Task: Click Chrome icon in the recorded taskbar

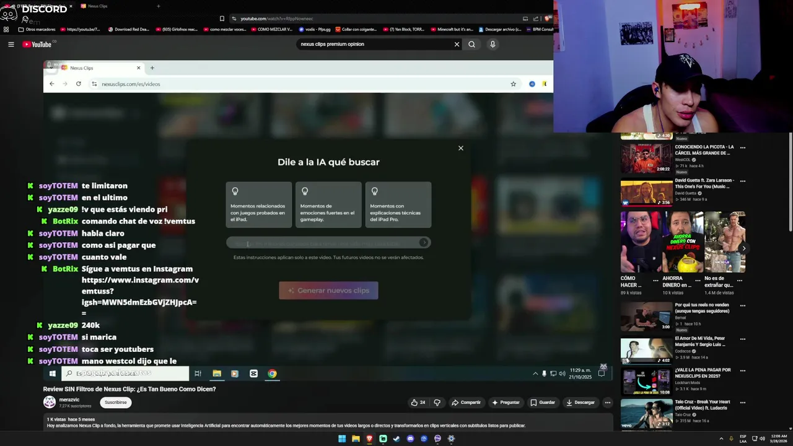Action: [272, 374]
